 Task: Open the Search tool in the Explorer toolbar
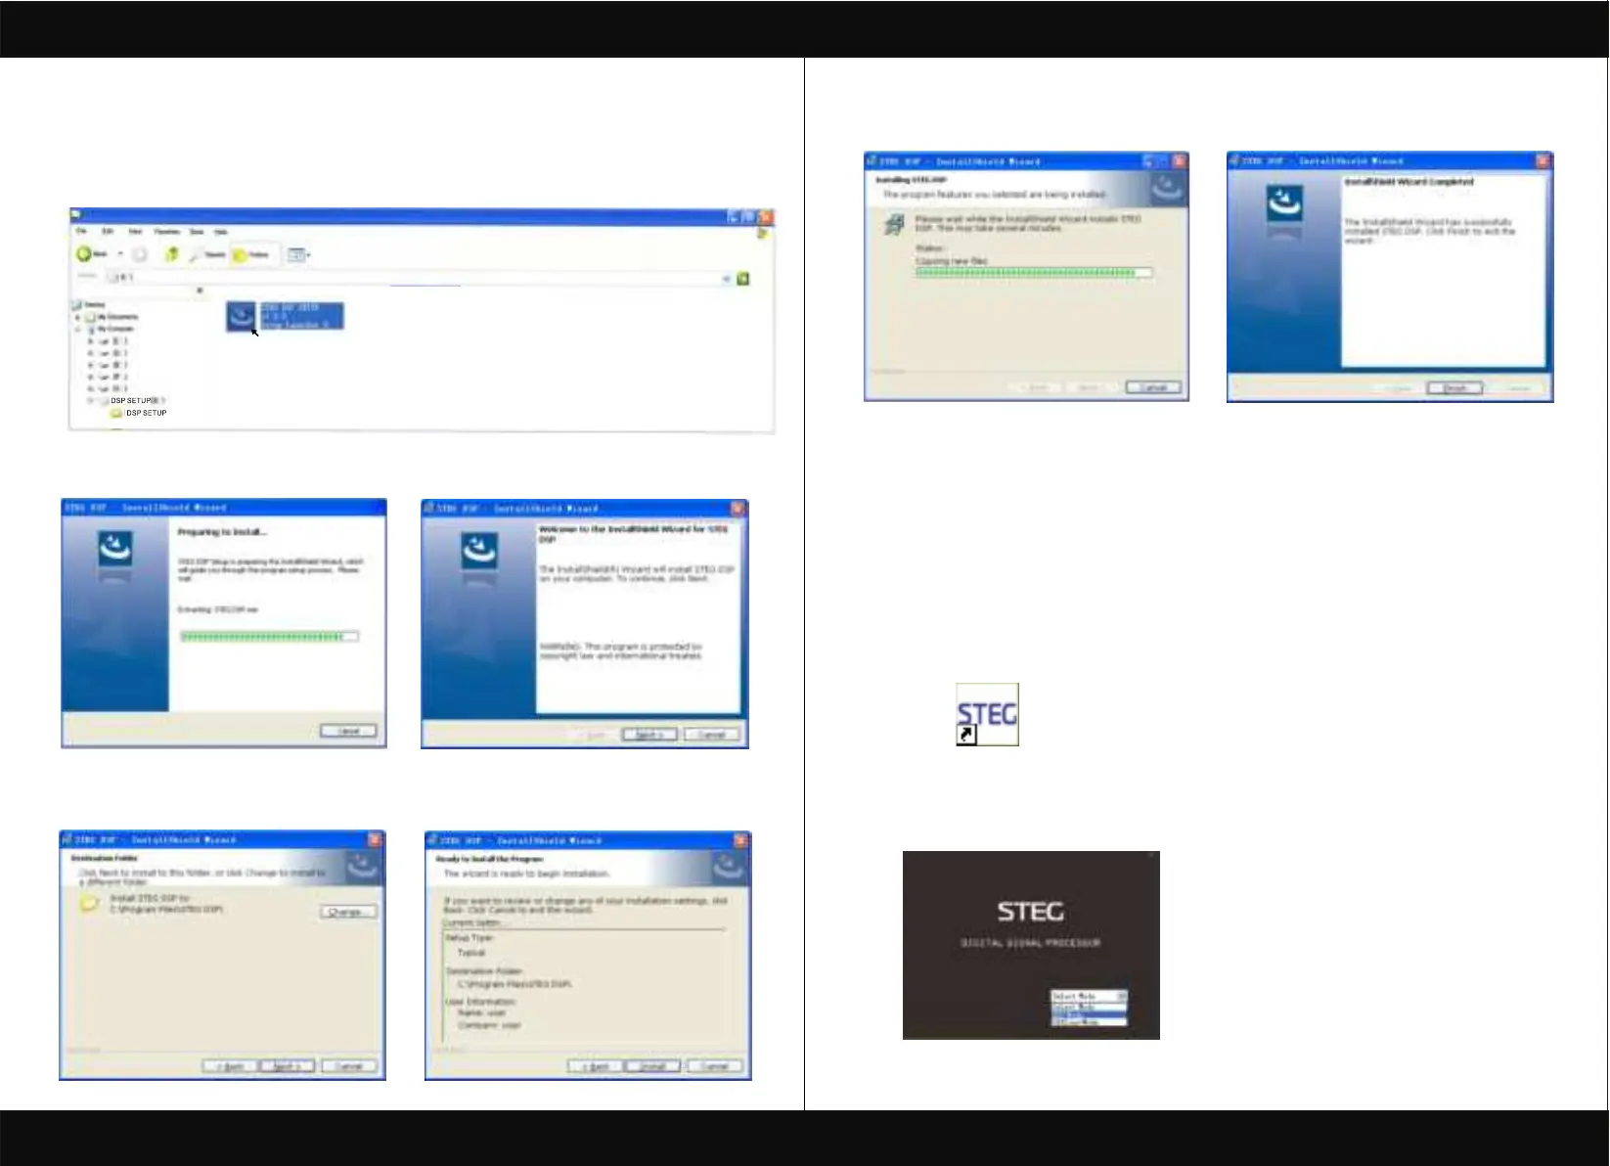pyautogui.click(x=207, y=254)
